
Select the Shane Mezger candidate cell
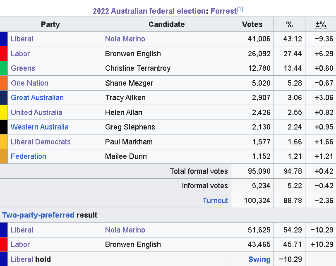(x=166, y=83)
